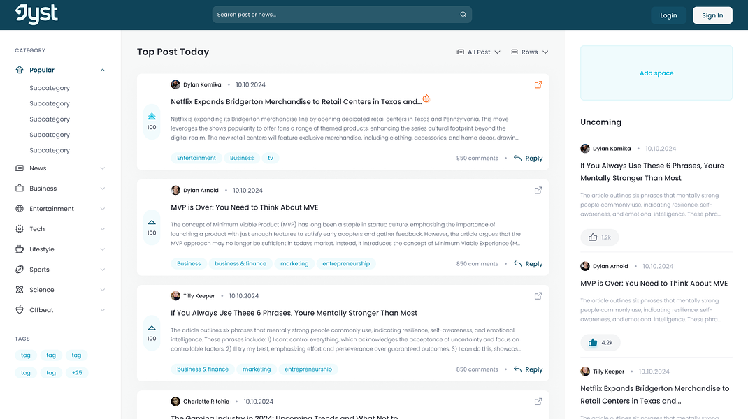The width and height of the screenshot is (748, 419).
Task: Click the +25 more tags chip
Action: (77, 373)
